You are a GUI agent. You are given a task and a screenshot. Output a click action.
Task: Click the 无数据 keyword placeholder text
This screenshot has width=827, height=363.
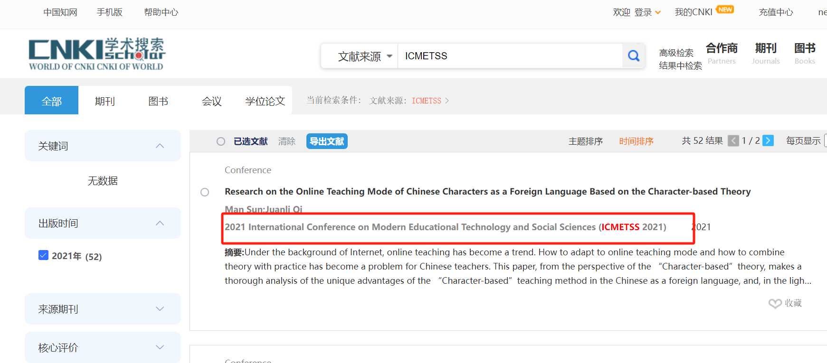coord(103,181)
